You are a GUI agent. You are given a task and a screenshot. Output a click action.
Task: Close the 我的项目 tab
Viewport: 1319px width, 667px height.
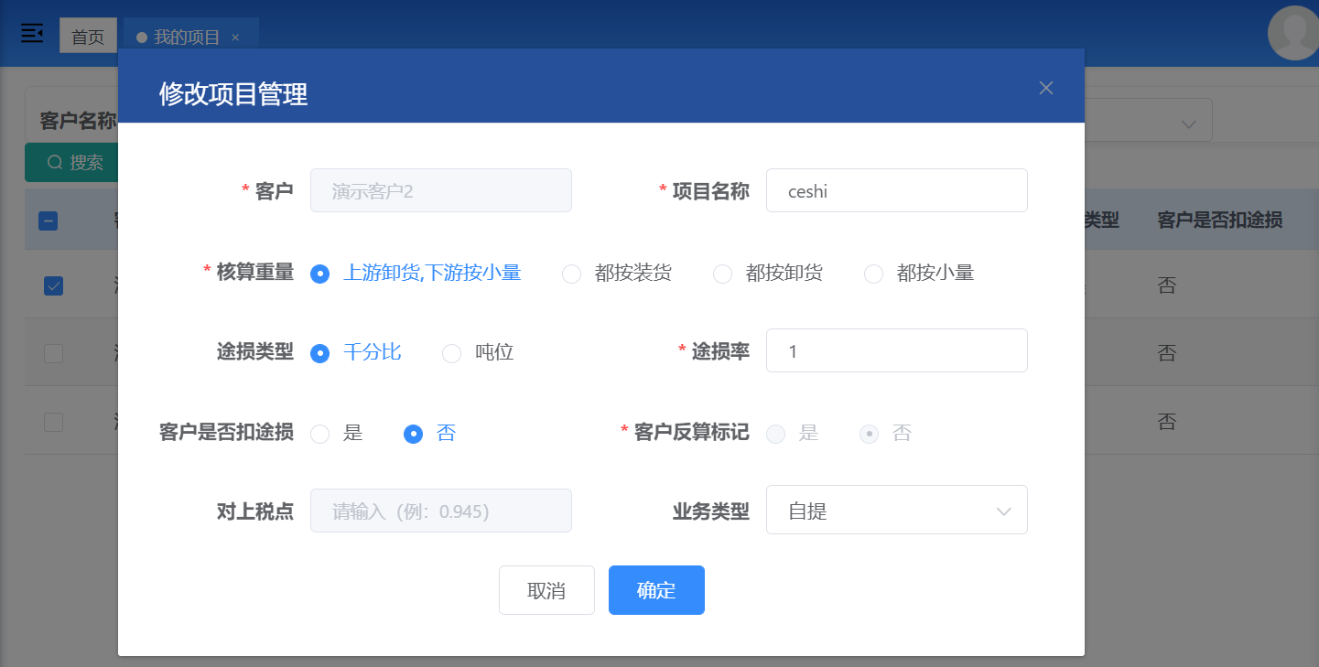(x=235, y=38)
